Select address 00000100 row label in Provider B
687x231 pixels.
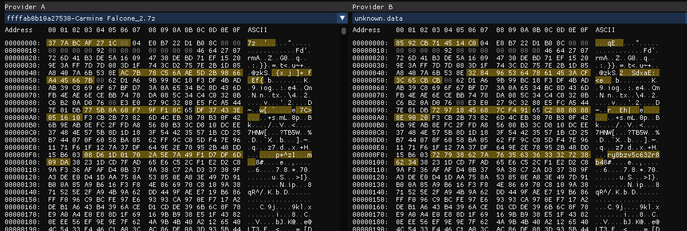(x=371, y=162)
